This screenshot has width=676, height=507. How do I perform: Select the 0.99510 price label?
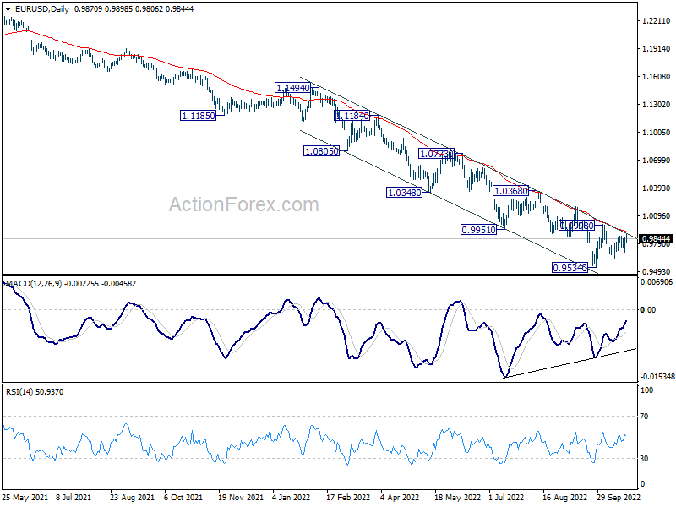pyautogui.click(x=477, y=230)
